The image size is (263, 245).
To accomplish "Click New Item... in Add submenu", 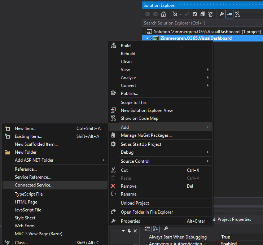I will (55, 128).
